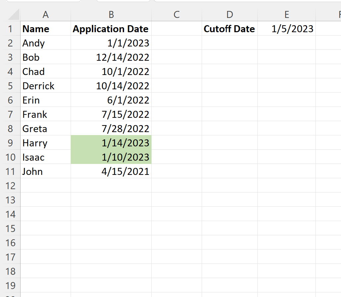Select column C header
Image resolution: width=341 pixels, height=297 pixels.
pyautogui.click(x=176, y=15)
